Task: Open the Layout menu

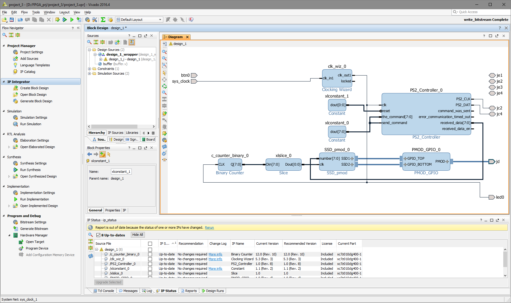Action: tap(64, 12)
